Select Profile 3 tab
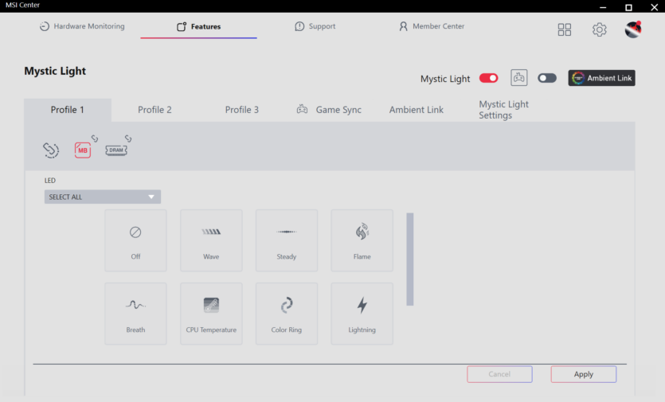This screenshot has width=665, height=402. (242, 110)
